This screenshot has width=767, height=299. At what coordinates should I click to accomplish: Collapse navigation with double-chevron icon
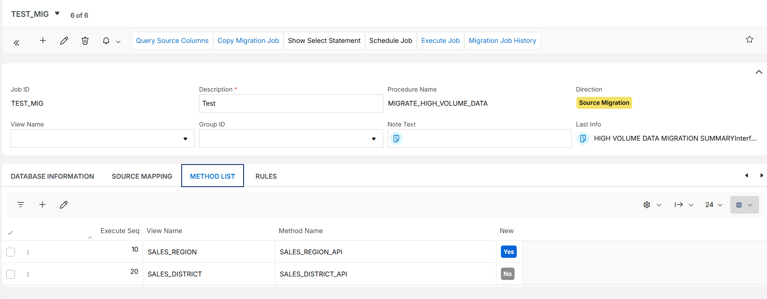(x=16, y=43)
